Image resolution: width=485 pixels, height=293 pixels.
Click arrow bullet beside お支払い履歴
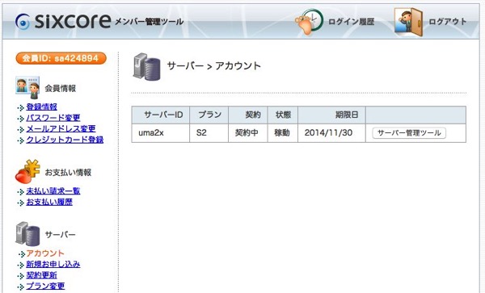pyautogui.click(x=21, y=203)
